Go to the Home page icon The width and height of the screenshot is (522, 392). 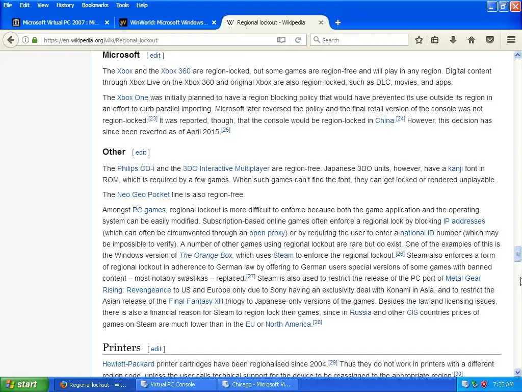click(472, 40)
